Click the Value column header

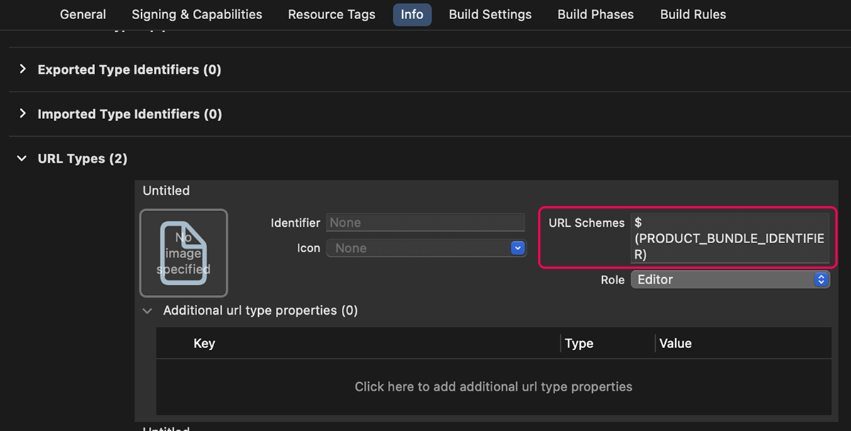[675, 343]
